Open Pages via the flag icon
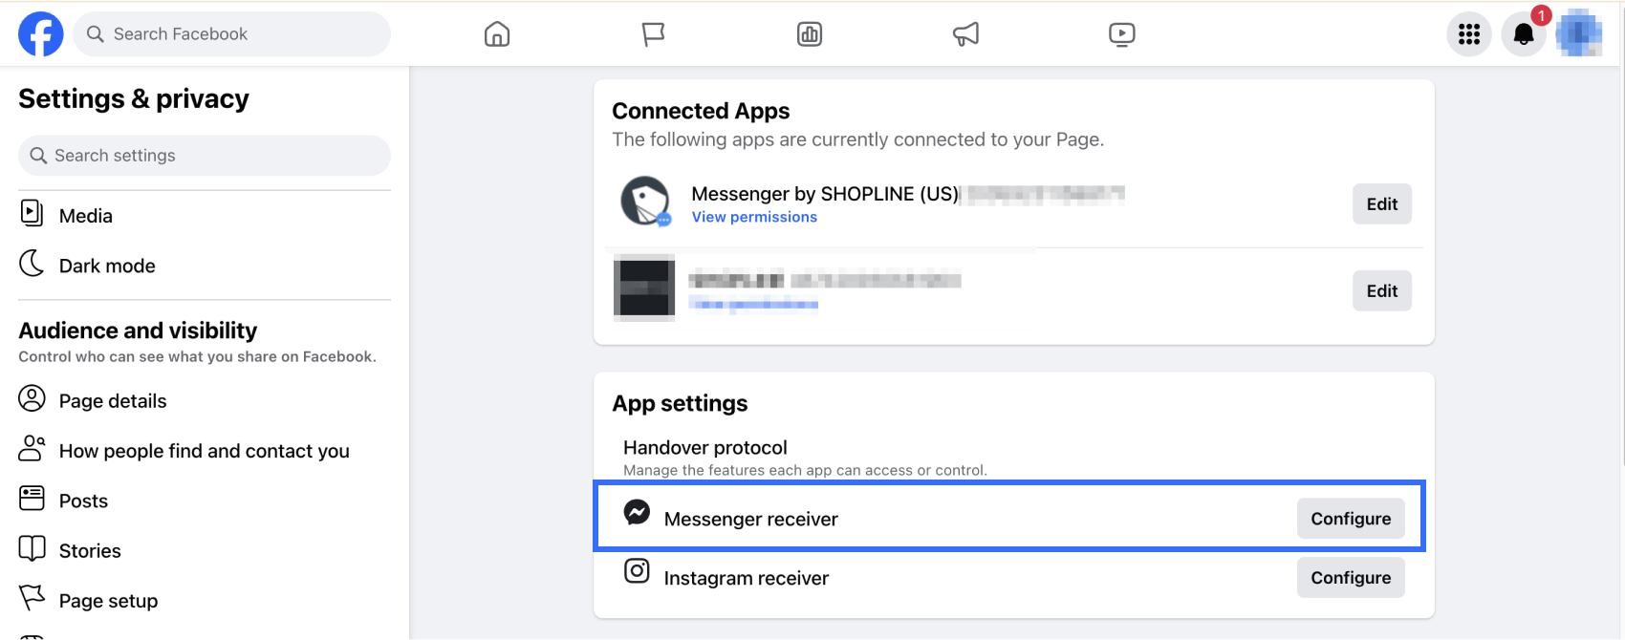Image resolution: width=1625 pixels, height=640 pixels. tap(653, 34)
